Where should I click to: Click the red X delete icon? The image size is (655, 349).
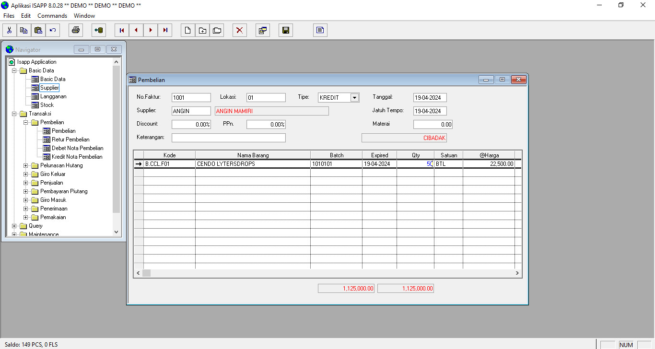pos(239,30)
